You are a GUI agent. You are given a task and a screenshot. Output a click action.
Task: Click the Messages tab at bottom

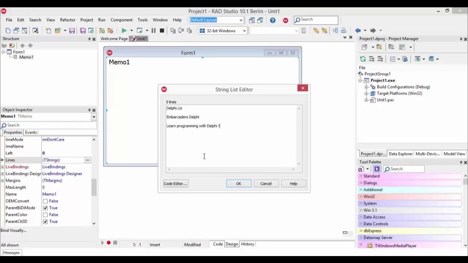(x=11, y=253)
